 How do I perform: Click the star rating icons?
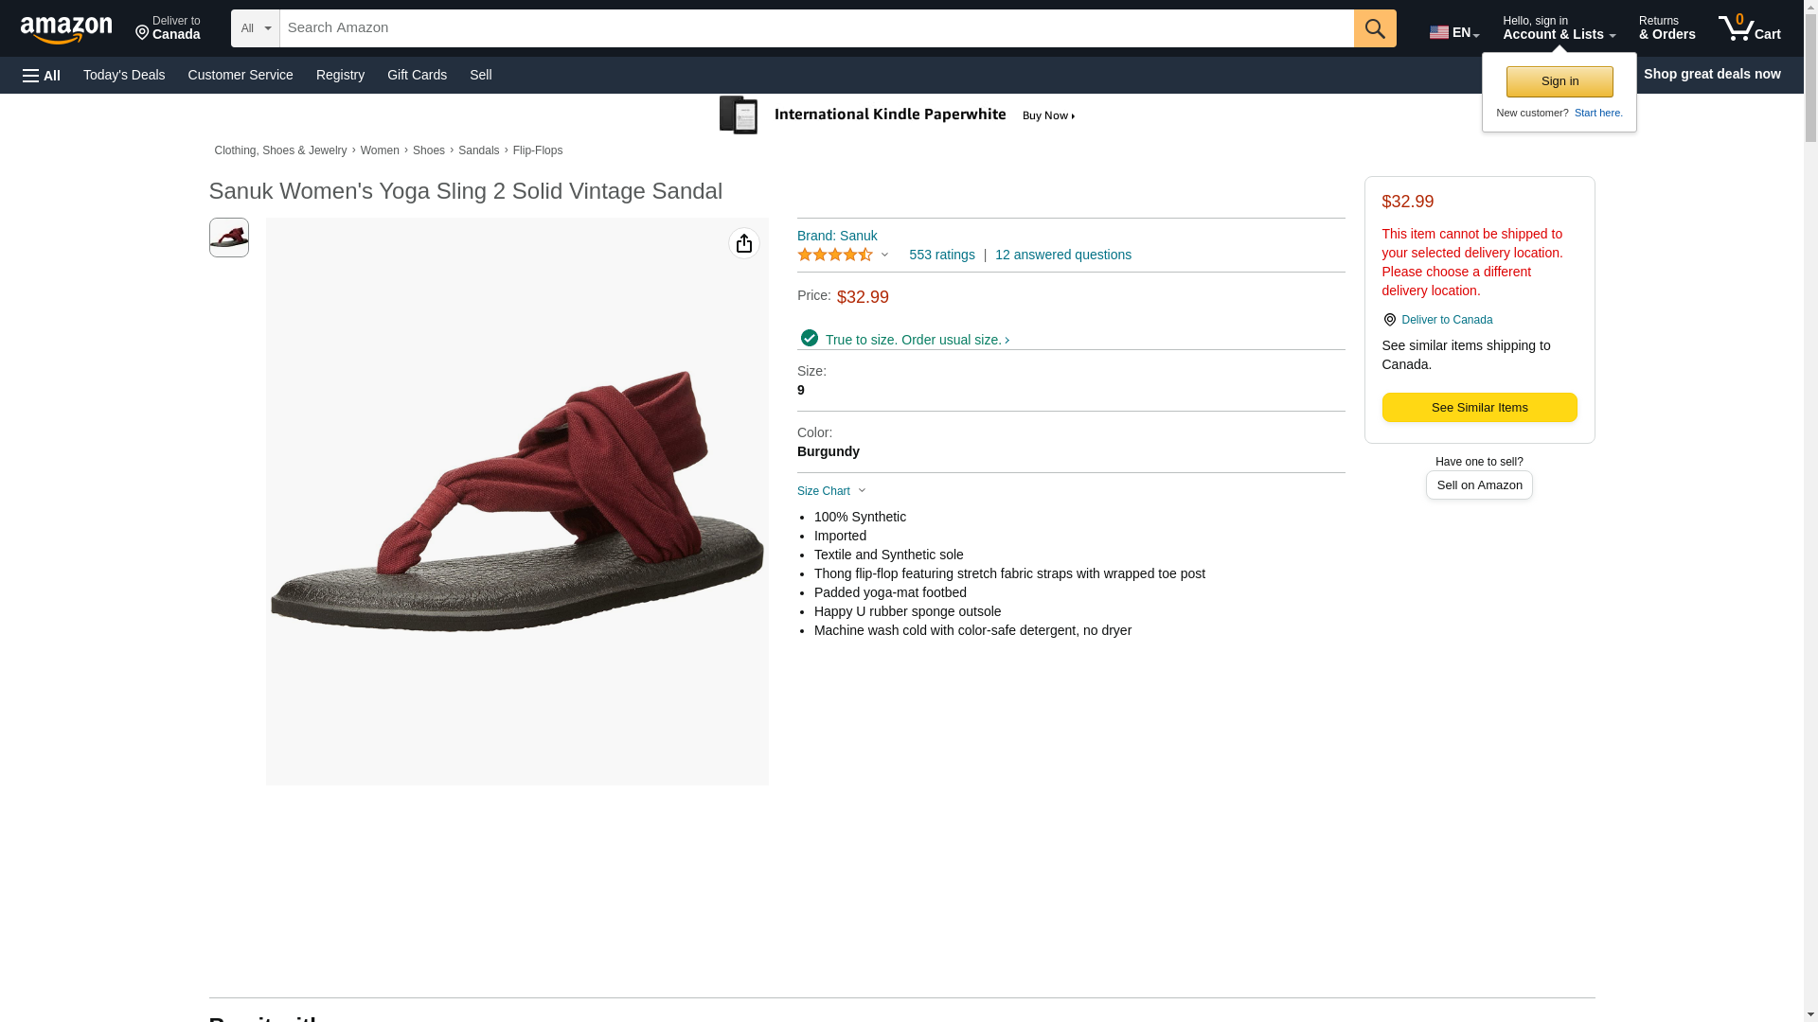click(835, 255)
